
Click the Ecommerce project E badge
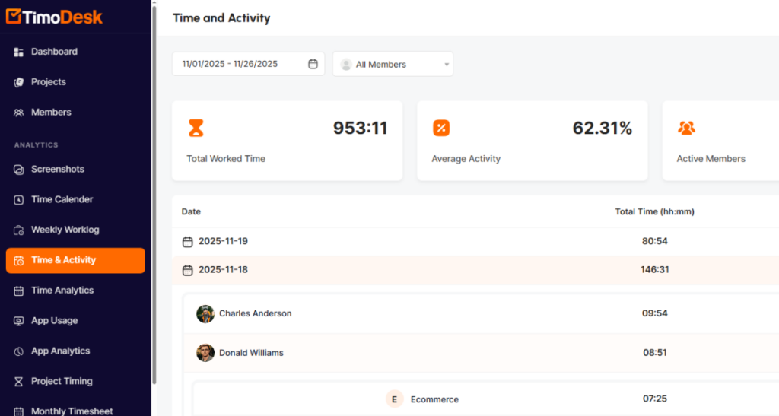click(395, 399)
